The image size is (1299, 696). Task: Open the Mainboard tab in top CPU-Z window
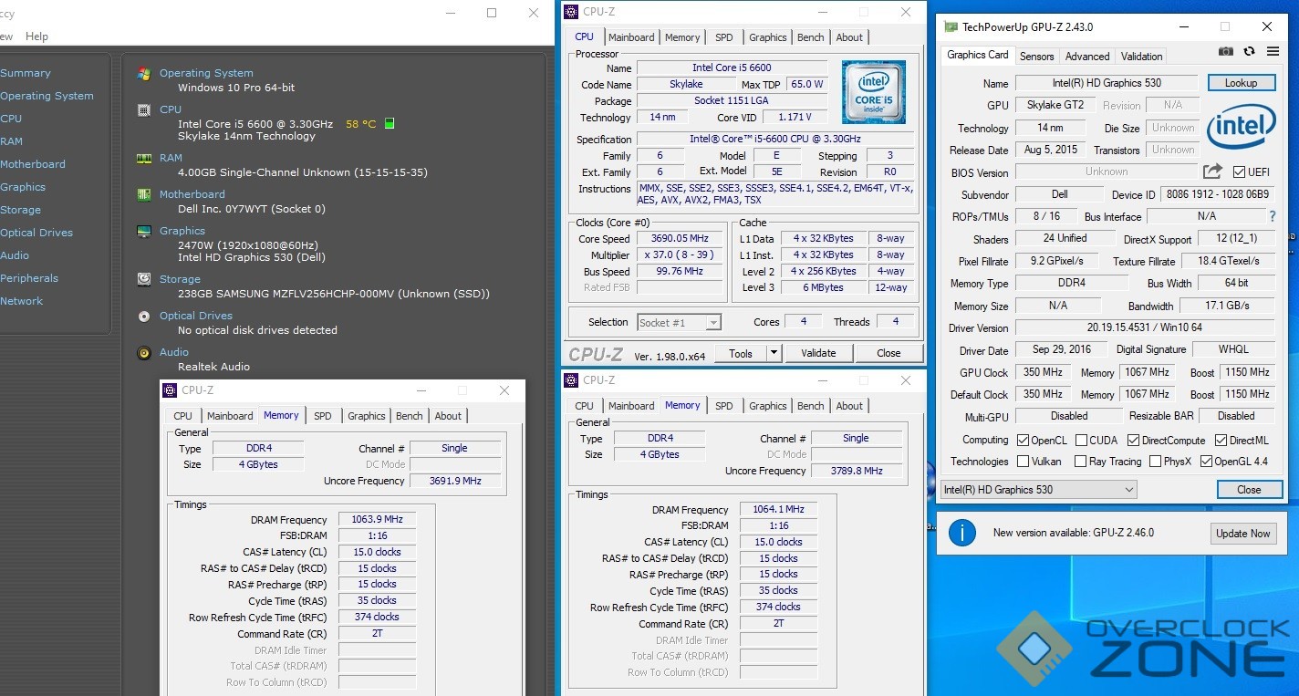pyautogui.click(x=631, y=37)
